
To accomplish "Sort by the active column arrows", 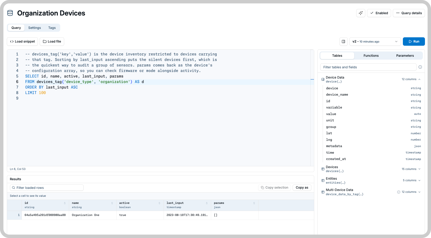I will click(159, 203).
